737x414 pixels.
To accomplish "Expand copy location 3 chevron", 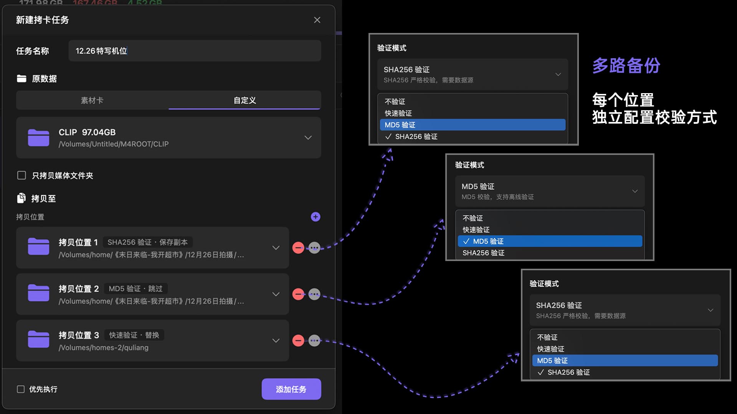I will (276, 341).
